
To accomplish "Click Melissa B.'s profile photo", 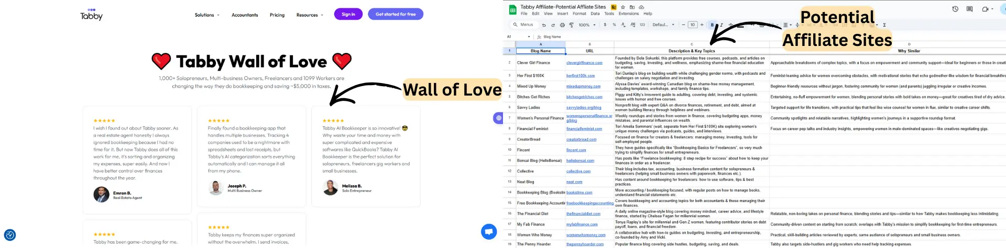I will click(331, 187).
